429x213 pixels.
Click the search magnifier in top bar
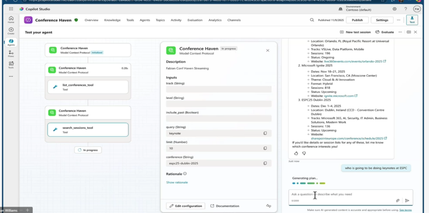[x=312, y=20]
